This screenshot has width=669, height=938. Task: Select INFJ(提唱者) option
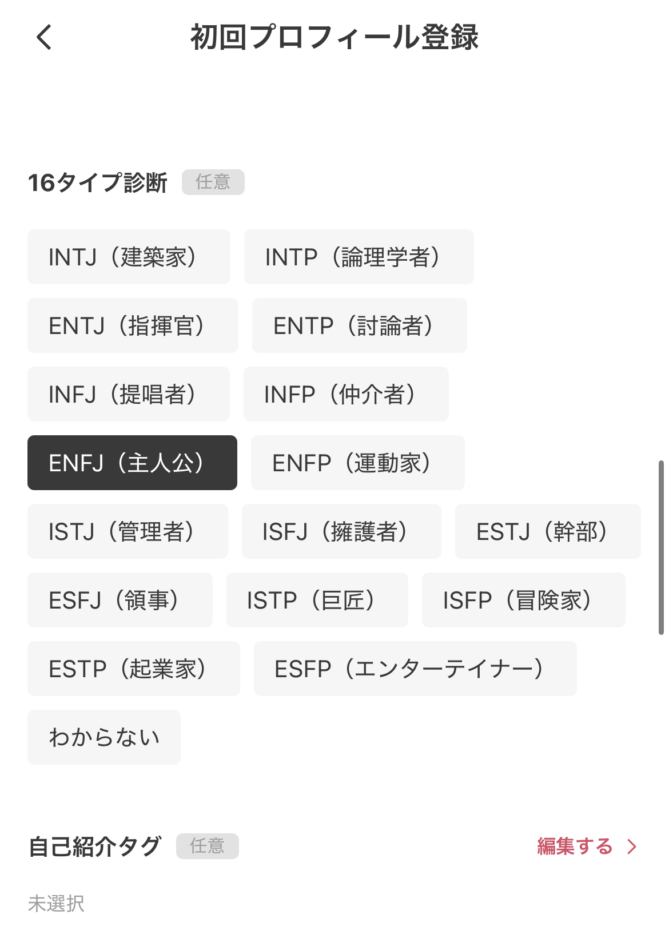(x=129, y=394)
